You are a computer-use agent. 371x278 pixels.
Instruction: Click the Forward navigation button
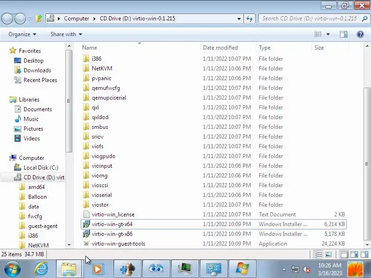(x=20, y=19)
